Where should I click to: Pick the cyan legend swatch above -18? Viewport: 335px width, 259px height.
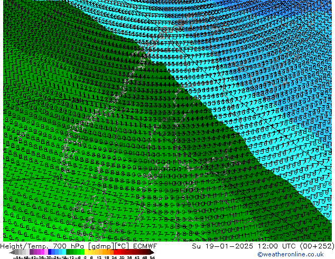click(x=64, y=252)
